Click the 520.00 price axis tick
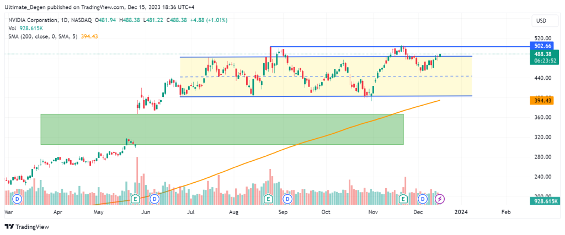Image resolution: width=565 pixels, height=235 pixels. (543, 38)
